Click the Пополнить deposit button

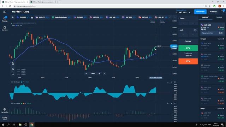click(x=200, y=12)
